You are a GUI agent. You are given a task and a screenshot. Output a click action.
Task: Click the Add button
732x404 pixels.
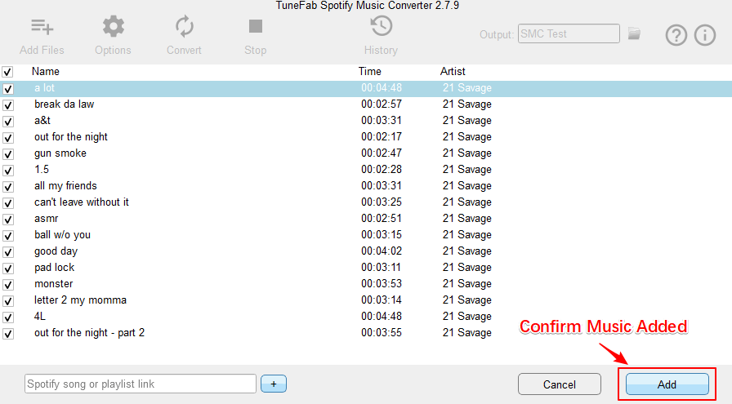pos(667,384)
